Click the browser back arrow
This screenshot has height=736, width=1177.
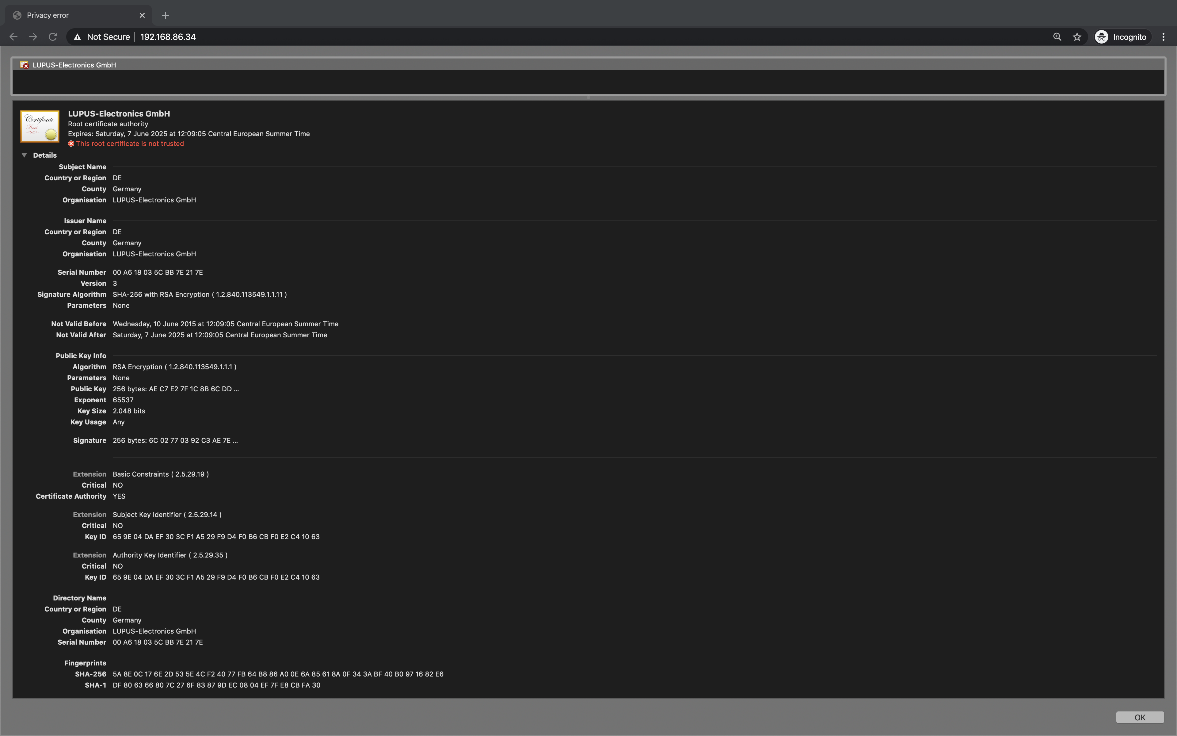pyautogui.click(x=13, y=37)
